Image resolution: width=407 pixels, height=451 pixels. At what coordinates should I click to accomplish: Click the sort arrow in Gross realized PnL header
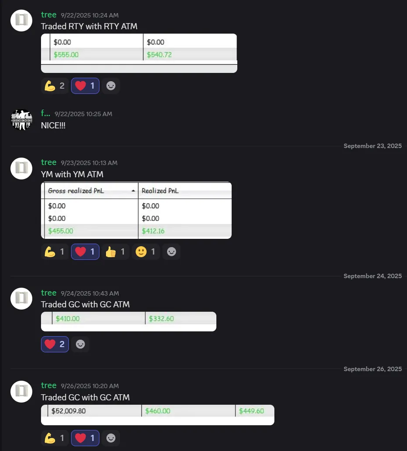coord(133,191)
